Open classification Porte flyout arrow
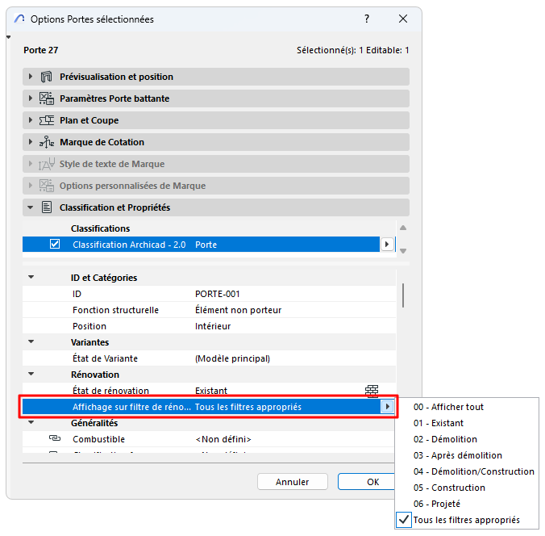 (387, 245)
